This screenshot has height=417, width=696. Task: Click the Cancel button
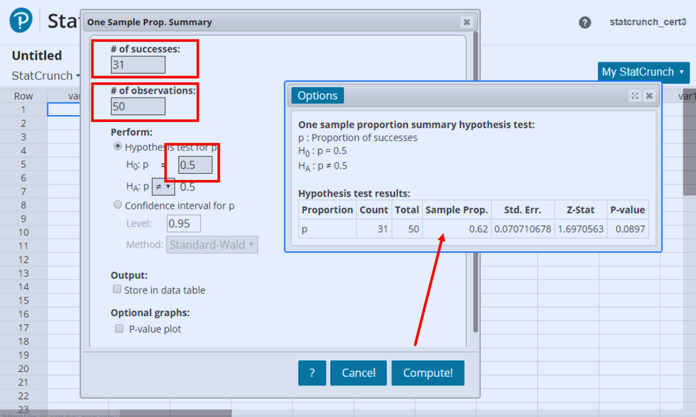(358, 373)
